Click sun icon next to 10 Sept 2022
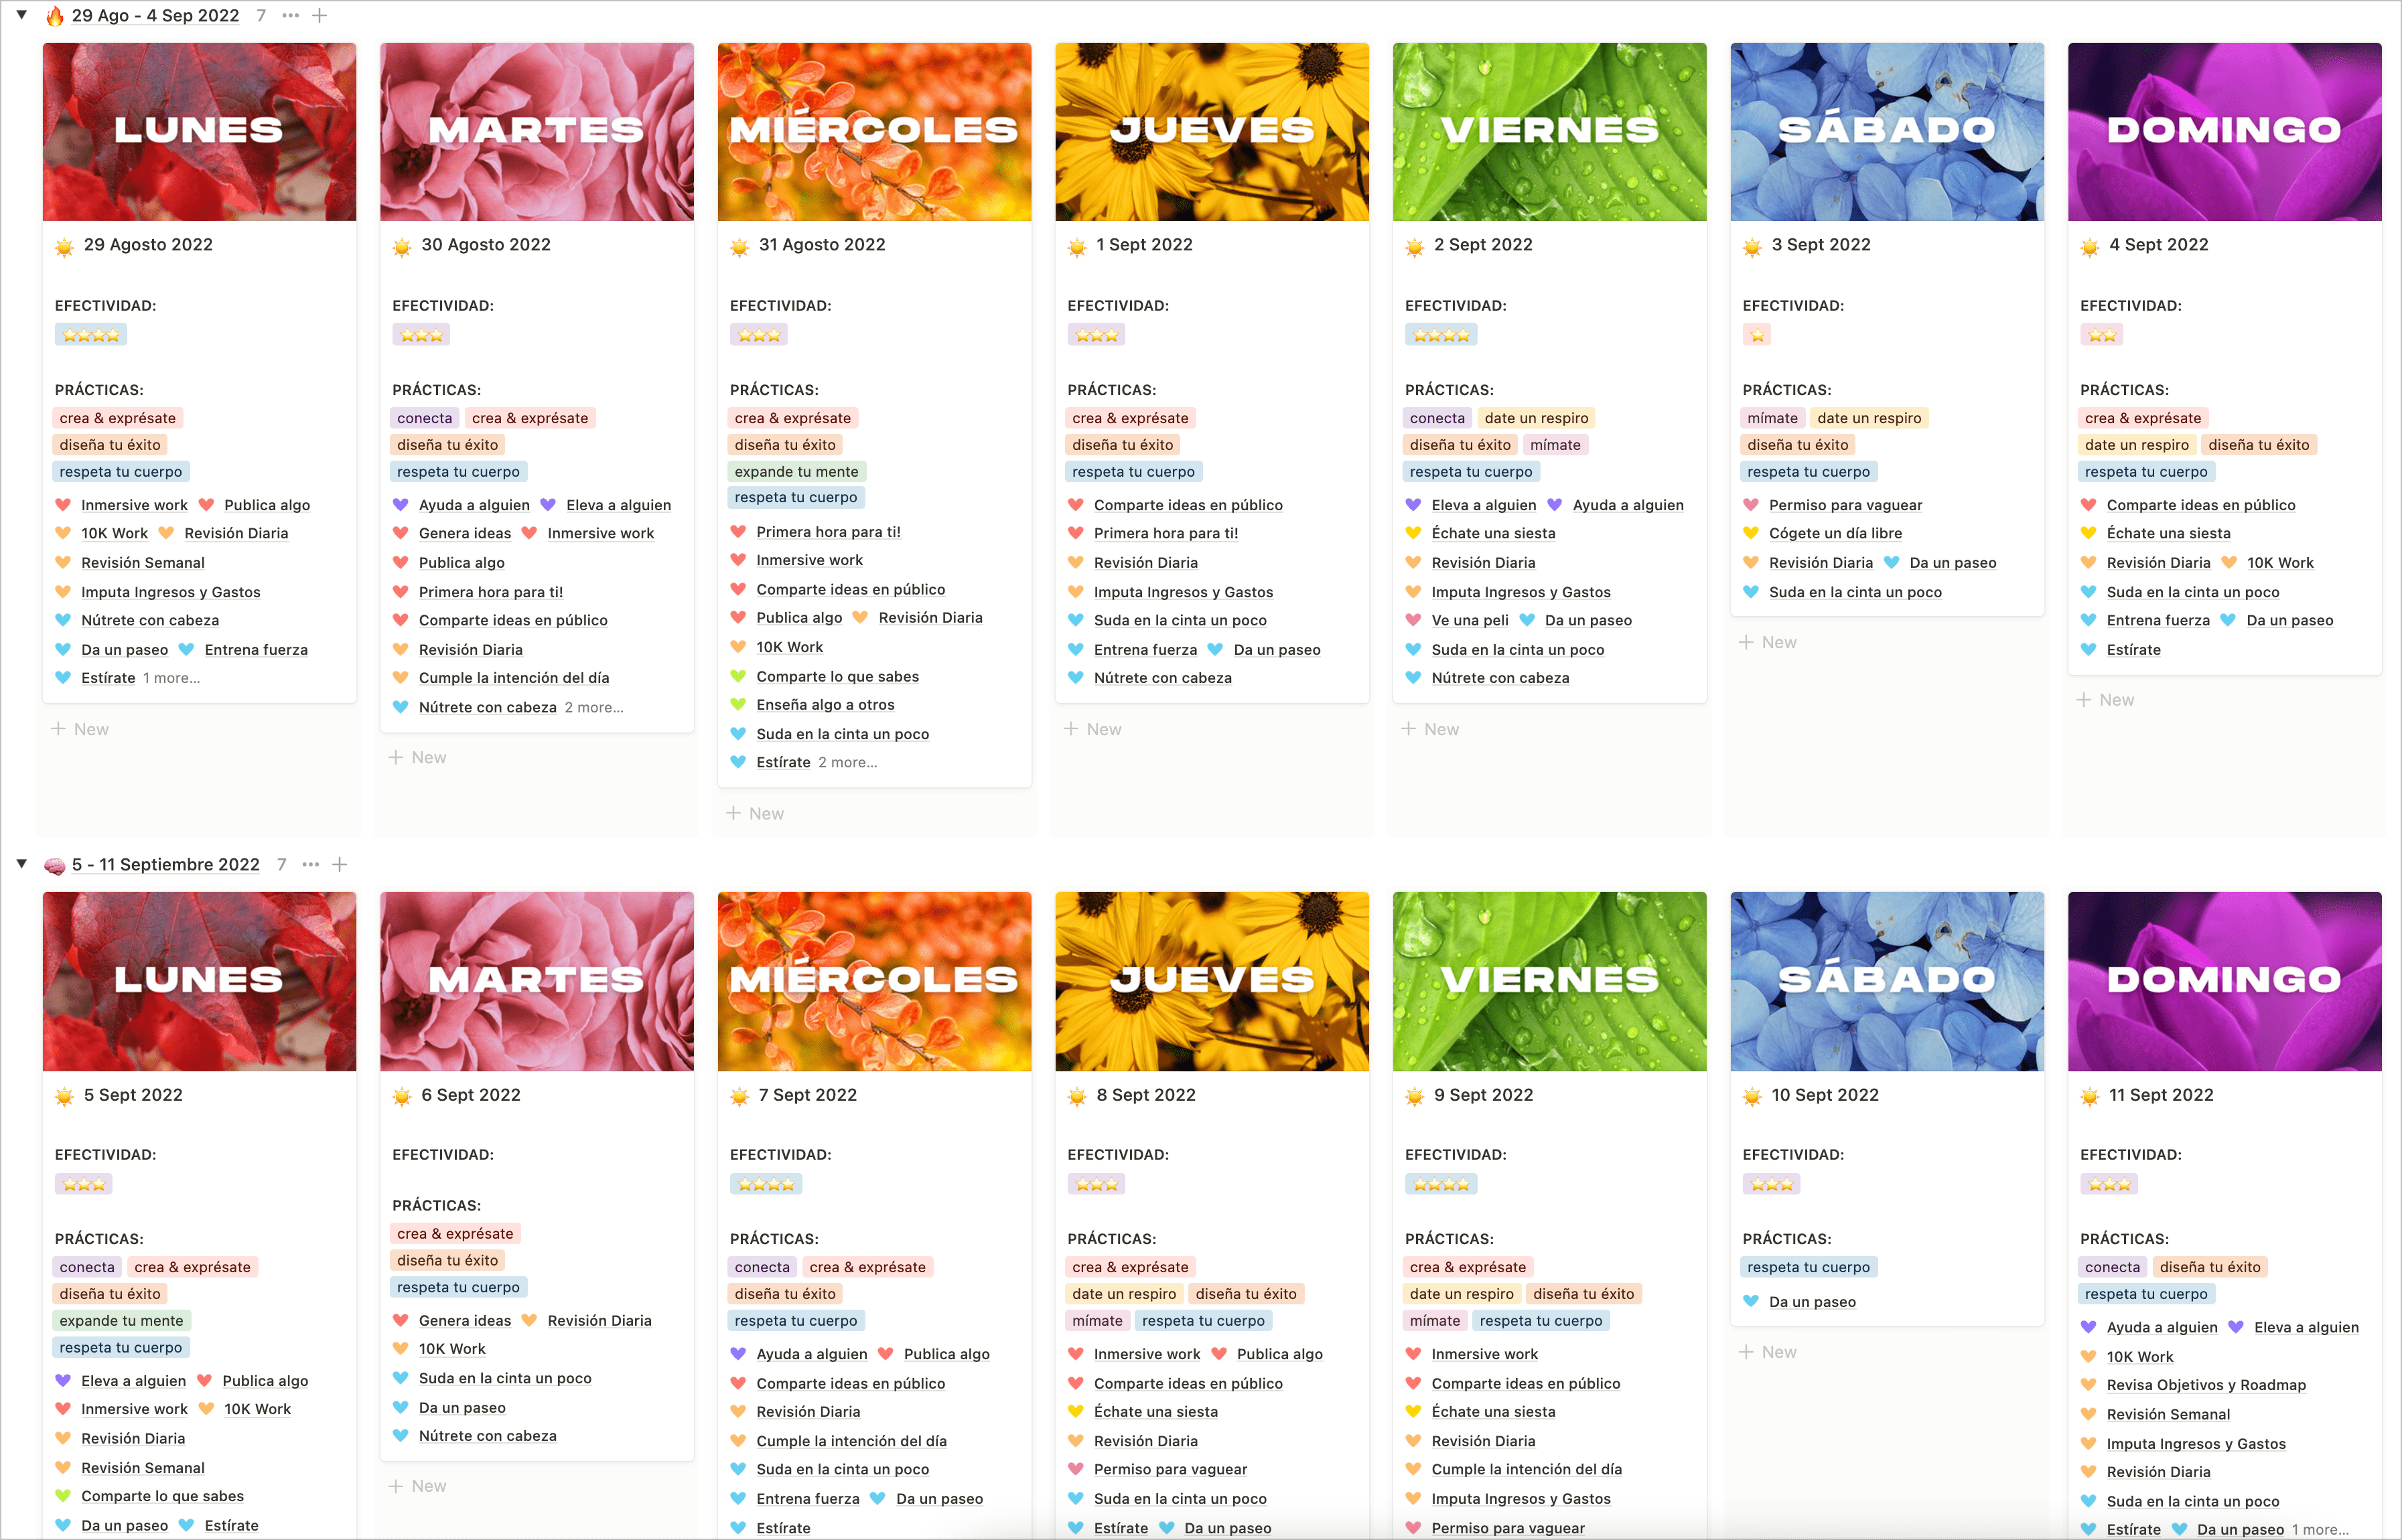 point(1752,1097)
